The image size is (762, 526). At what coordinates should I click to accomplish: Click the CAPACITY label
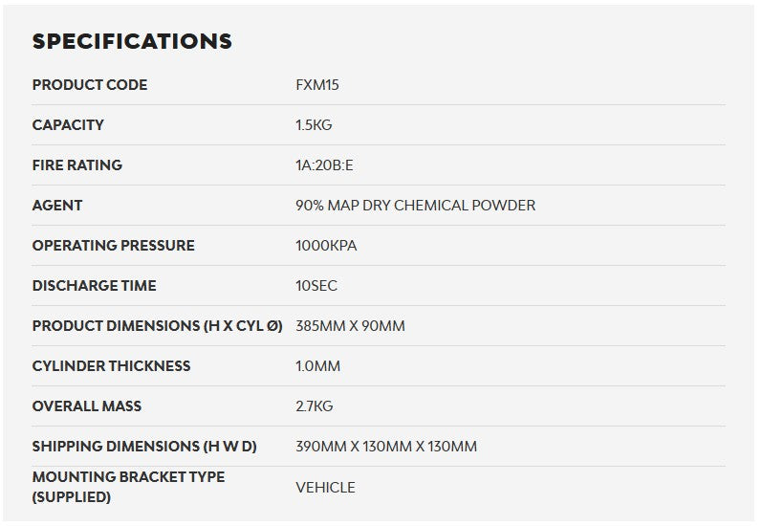point(68,125)
